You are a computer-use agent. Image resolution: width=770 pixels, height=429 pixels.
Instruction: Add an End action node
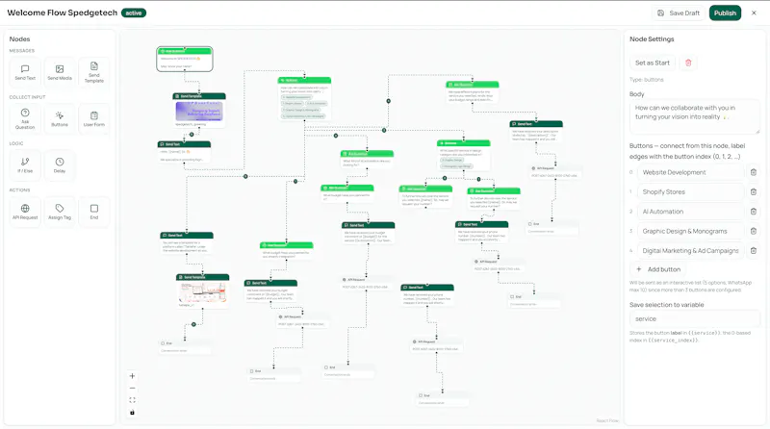pyautogui.click(x=93, y=212)
